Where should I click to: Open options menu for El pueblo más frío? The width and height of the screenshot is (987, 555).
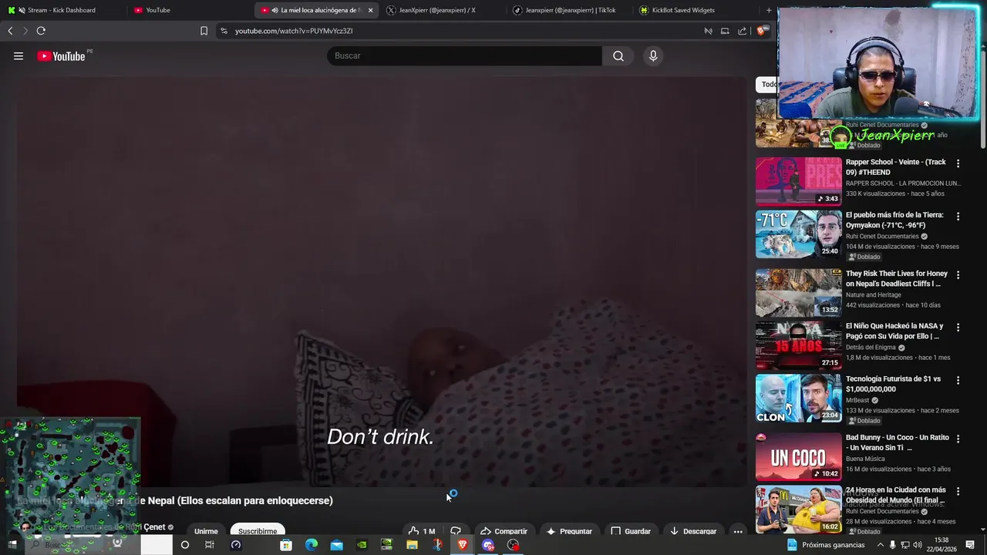(x=958, y=216)
